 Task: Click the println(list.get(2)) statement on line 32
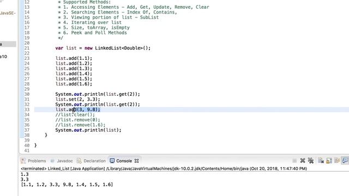98,104
